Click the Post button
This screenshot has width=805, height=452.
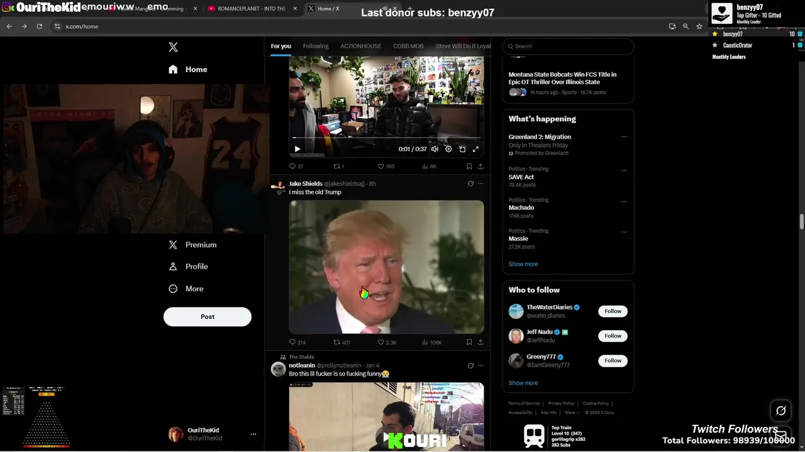tap(208, 317)
